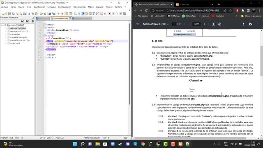This screenshot has width=263, height=148.
Task: Open PDF viewer more actions menu
Action: [x=257, y=24]
